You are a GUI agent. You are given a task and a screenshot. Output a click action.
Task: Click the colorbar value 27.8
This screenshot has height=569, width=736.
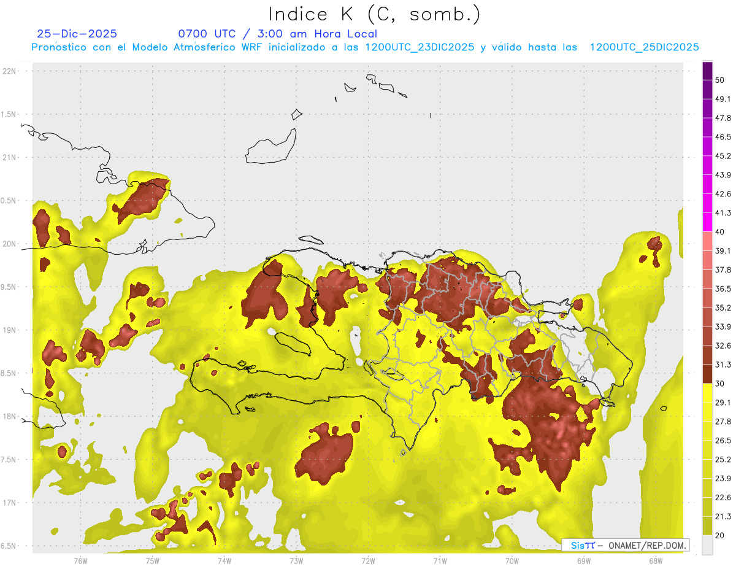click(723, 422)
